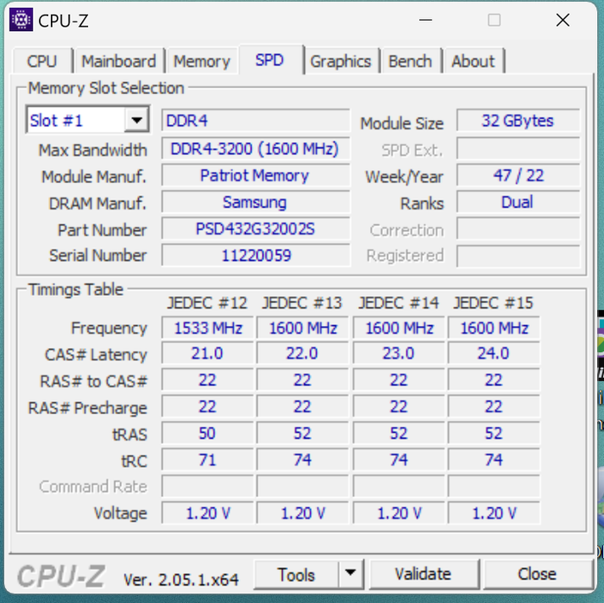The height and width of the screenshot is (603, 604).
Task: Click the JEDEC #13 column header
Action: (x=302, y=303)
